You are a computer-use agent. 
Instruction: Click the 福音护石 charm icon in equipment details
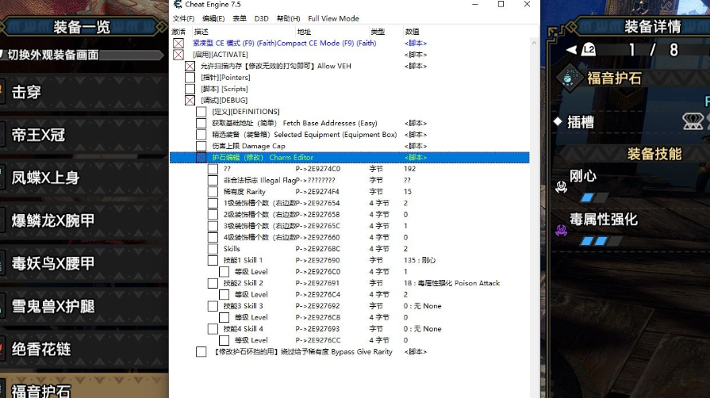click(x=568, y=78)
